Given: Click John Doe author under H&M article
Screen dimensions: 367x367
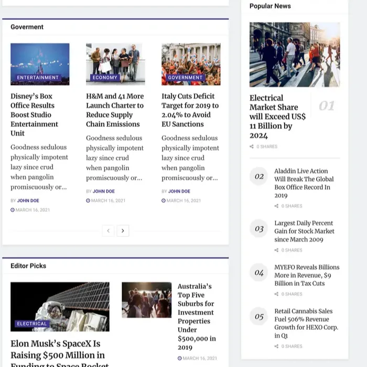Looking at the screenshot, I should point(104,191).
